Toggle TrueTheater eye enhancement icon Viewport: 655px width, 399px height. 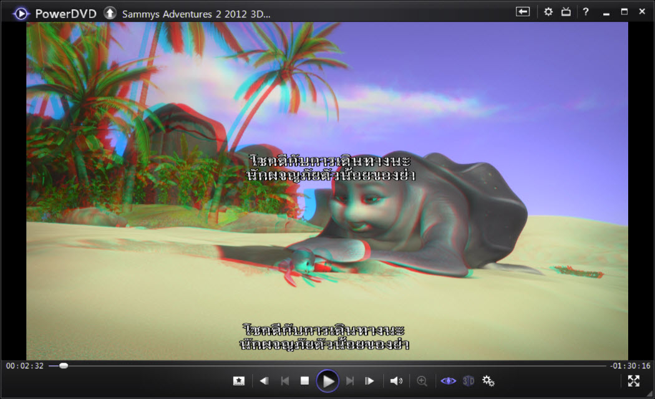tap(449, 381)
